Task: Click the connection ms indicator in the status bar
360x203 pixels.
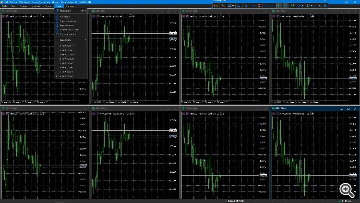Action: pos(345,201)
